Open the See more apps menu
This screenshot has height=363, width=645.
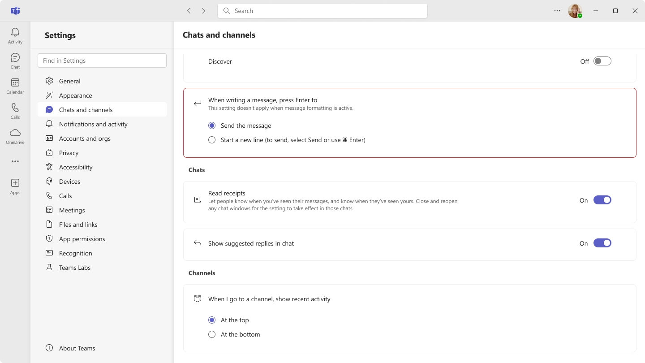[15, 161]
